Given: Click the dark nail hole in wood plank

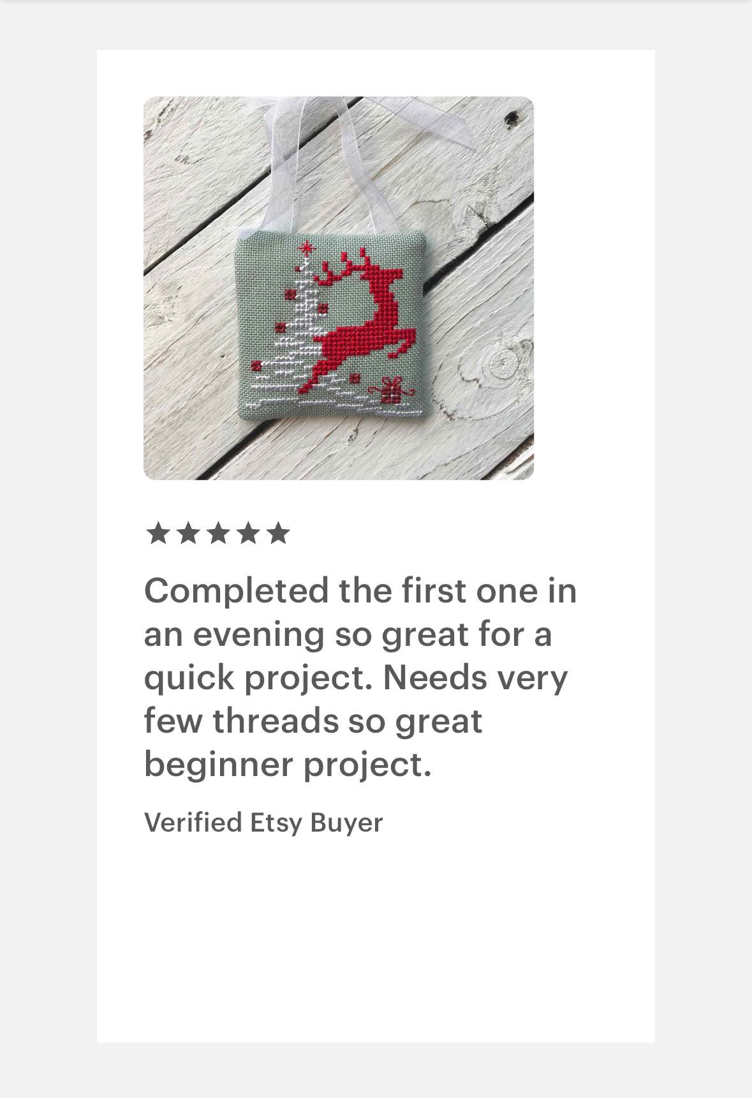Looking at the screenshot, I should 511,118.
